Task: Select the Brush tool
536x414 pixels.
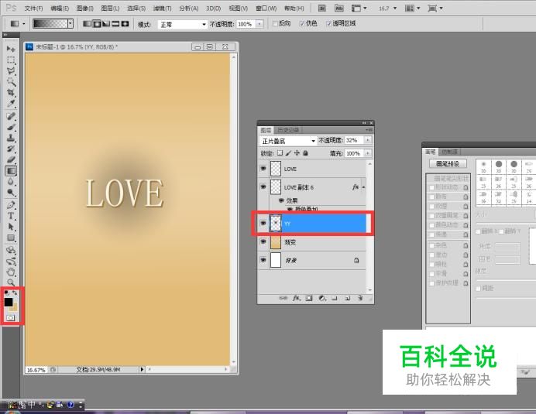Action: point(11,127)
